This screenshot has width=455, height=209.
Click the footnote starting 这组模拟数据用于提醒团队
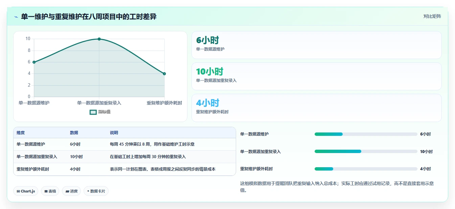[x=337, y=187]
